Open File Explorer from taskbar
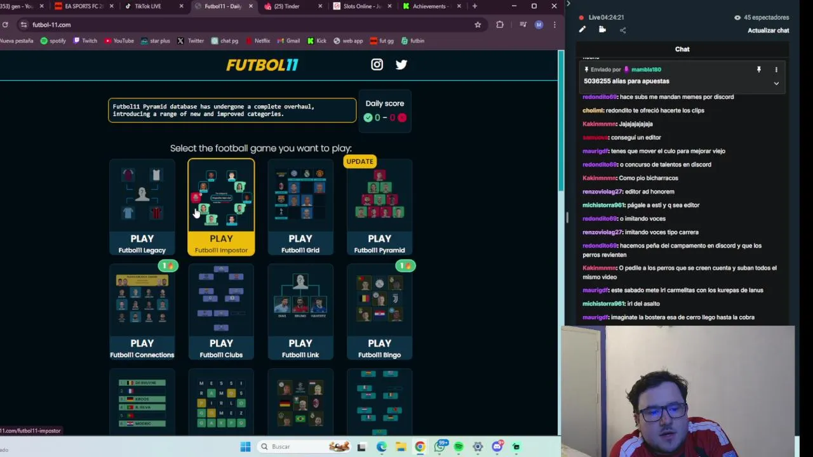813x457 pixels. tap(401, 447)
